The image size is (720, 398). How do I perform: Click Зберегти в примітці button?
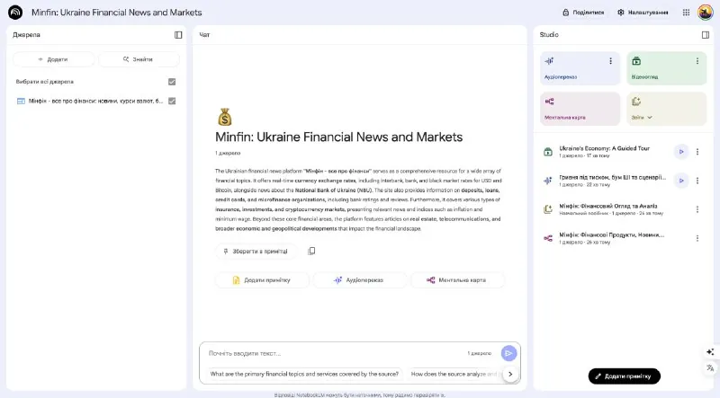pos(256,252)
